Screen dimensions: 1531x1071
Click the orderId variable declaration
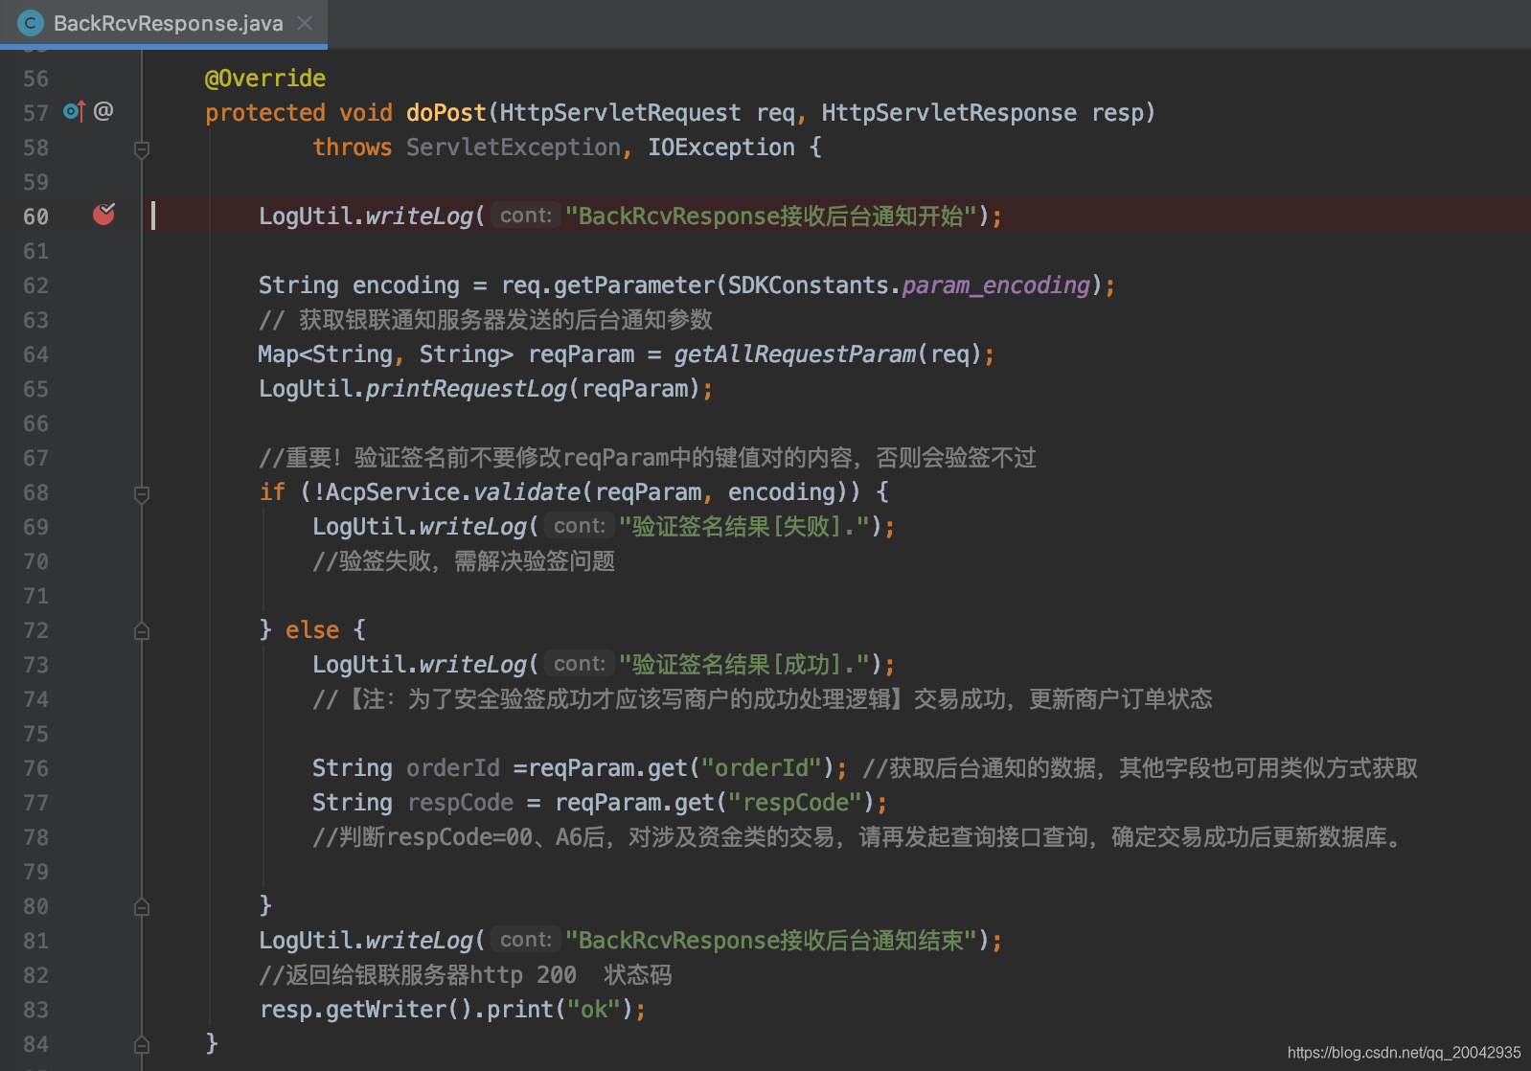point(453,768)
